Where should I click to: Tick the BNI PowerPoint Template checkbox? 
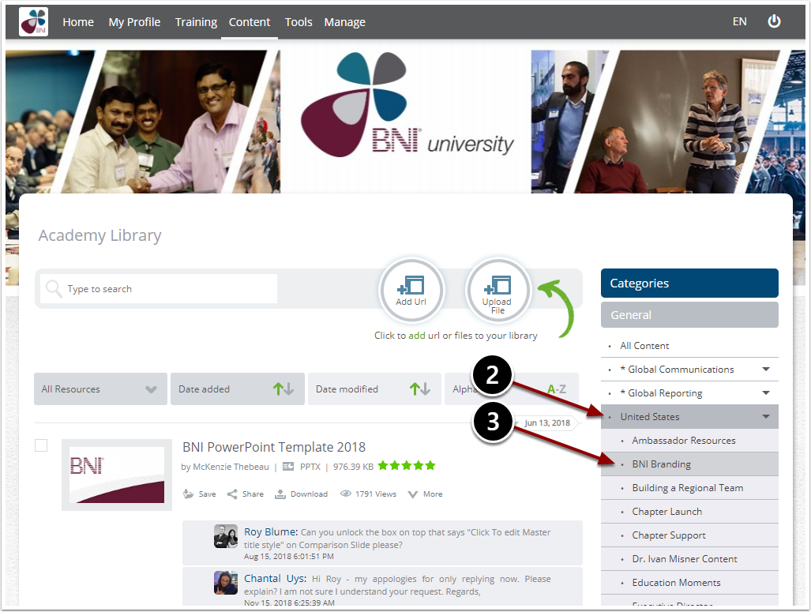click(x=41, y=445)
